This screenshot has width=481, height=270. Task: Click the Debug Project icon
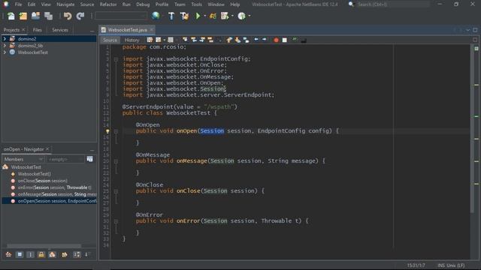pyautogui.click(x=213, y=16)
